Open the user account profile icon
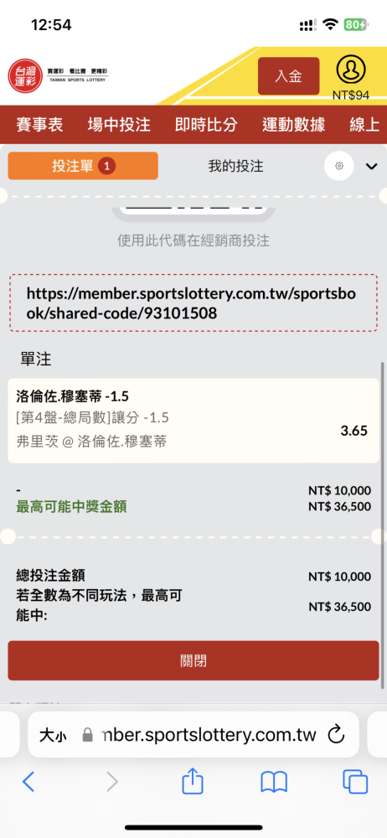This screenshot has height=838, width=387. pos(351,70)
